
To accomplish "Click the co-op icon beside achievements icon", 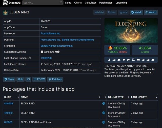I will click(x=119, y=60).
